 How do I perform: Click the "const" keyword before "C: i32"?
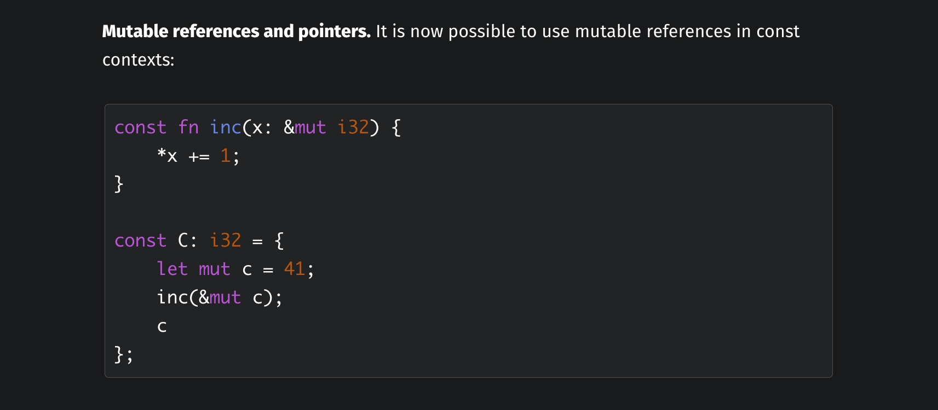[x=140, y=241]
